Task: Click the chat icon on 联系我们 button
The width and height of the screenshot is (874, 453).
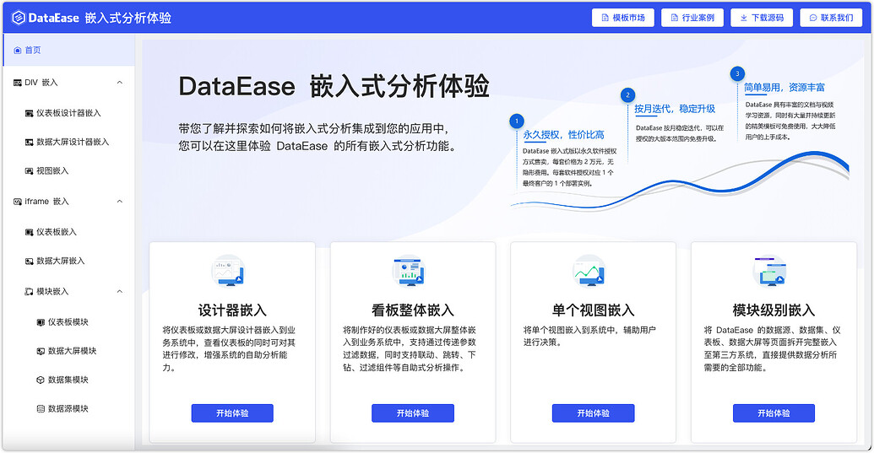Action: [x=813, y=18]
